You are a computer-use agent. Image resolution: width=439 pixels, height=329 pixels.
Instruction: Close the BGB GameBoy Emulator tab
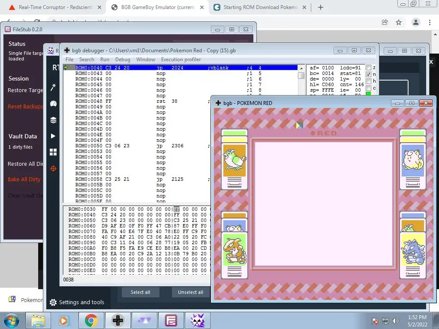click(x=202, y=7)
